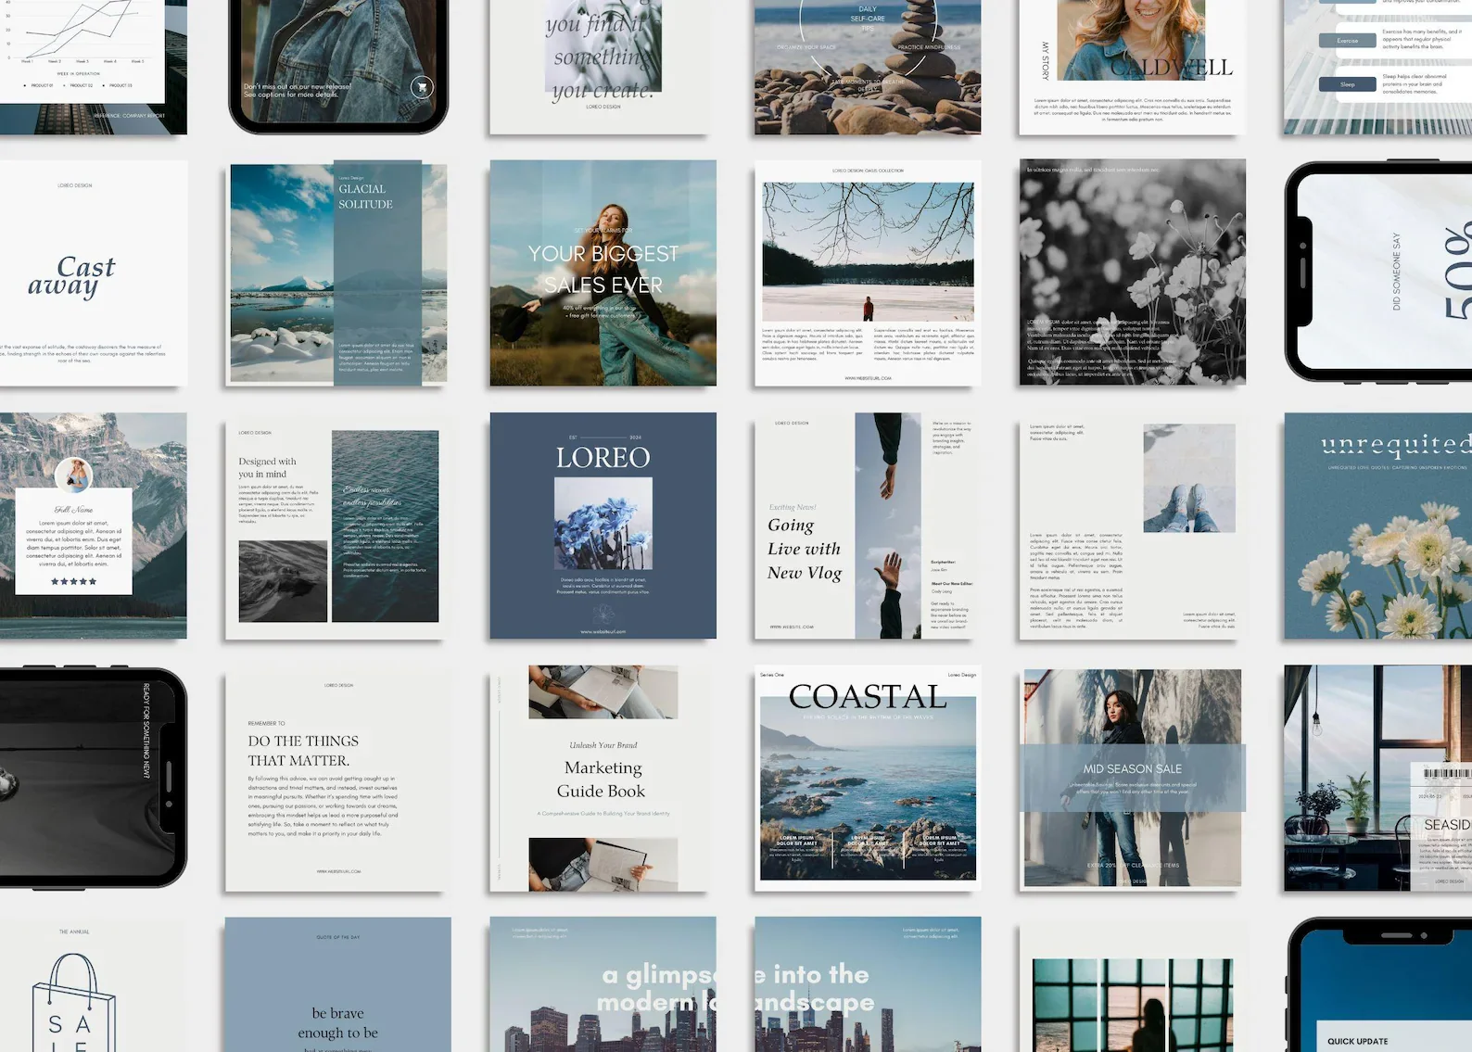Viewport: 1472px width, 1052px height.
Task: Open the Caldwell my story template
Action: (1133, 67)
